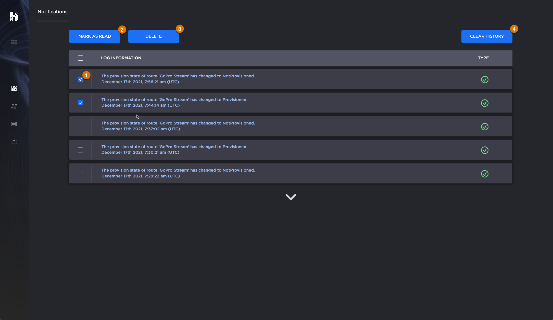Uncheck the 7:44:14 am notification checkbox
This screenshot has height=320, width=553.
tap(80, 103)
